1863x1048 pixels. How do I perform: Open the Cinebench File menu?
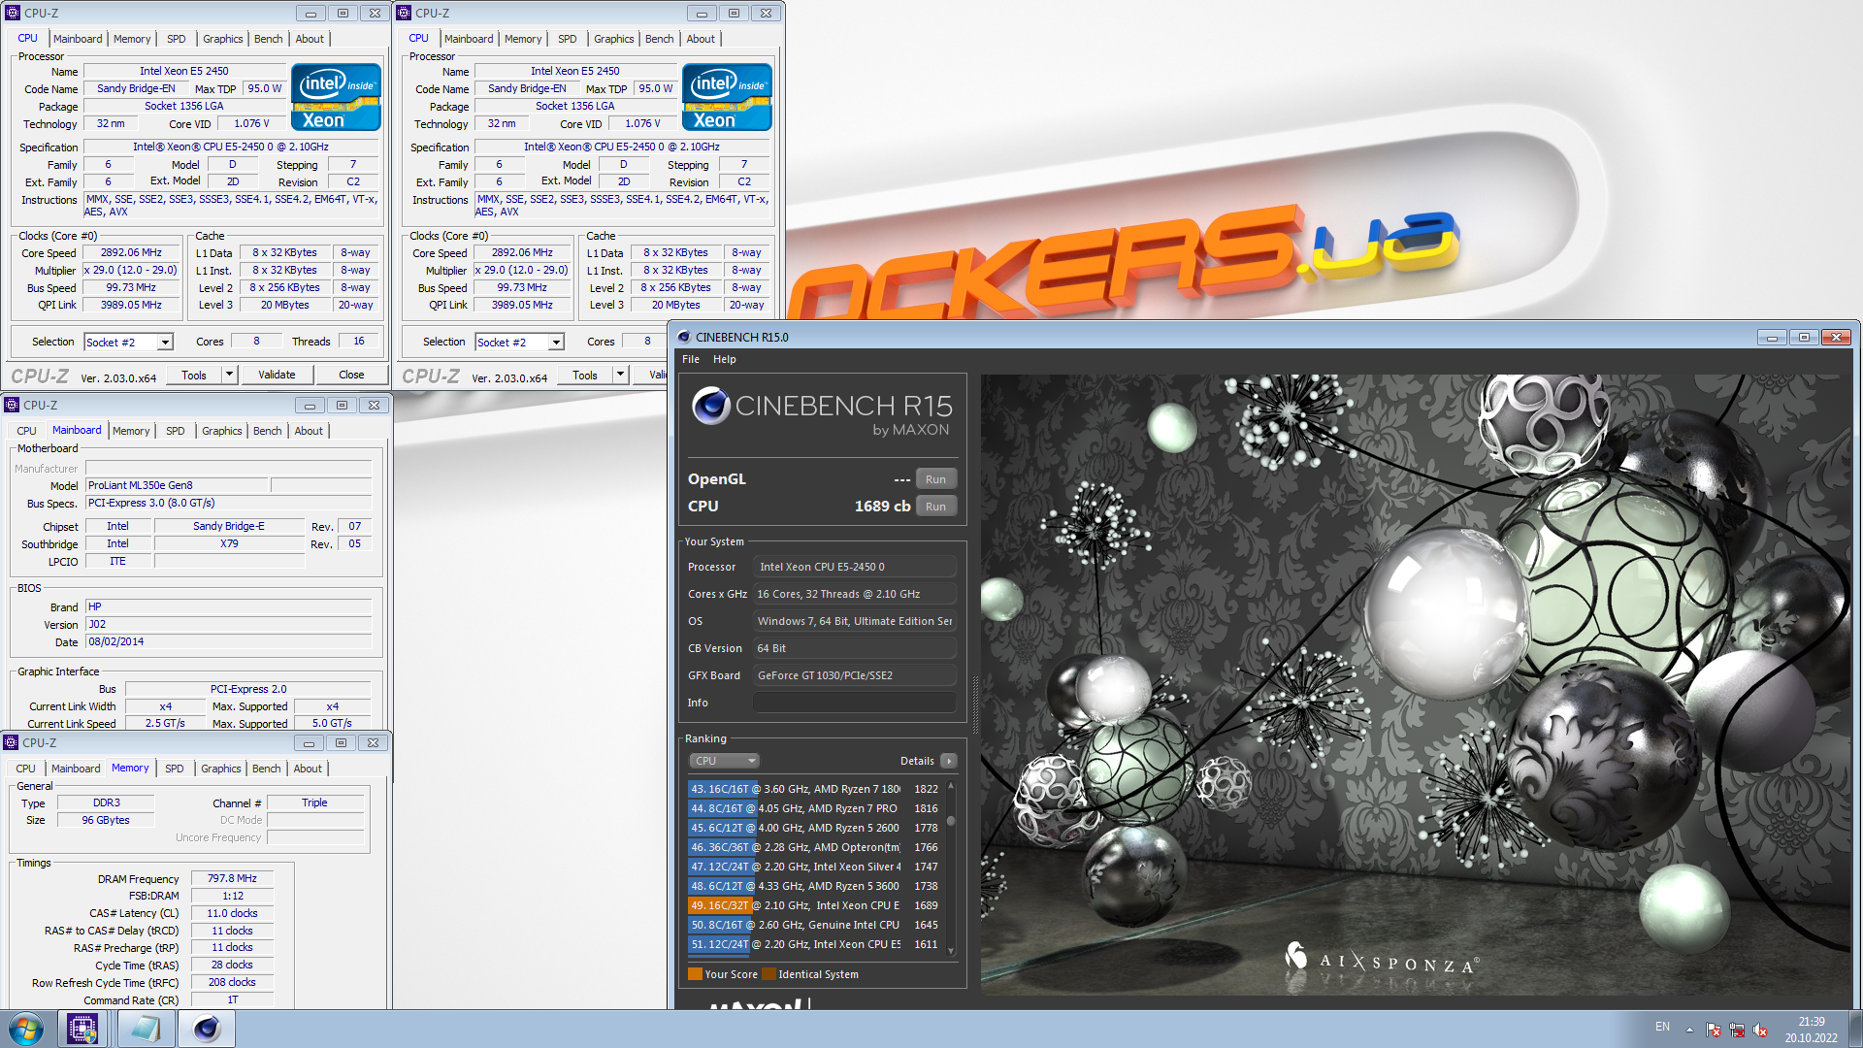(x=691, y=359)
